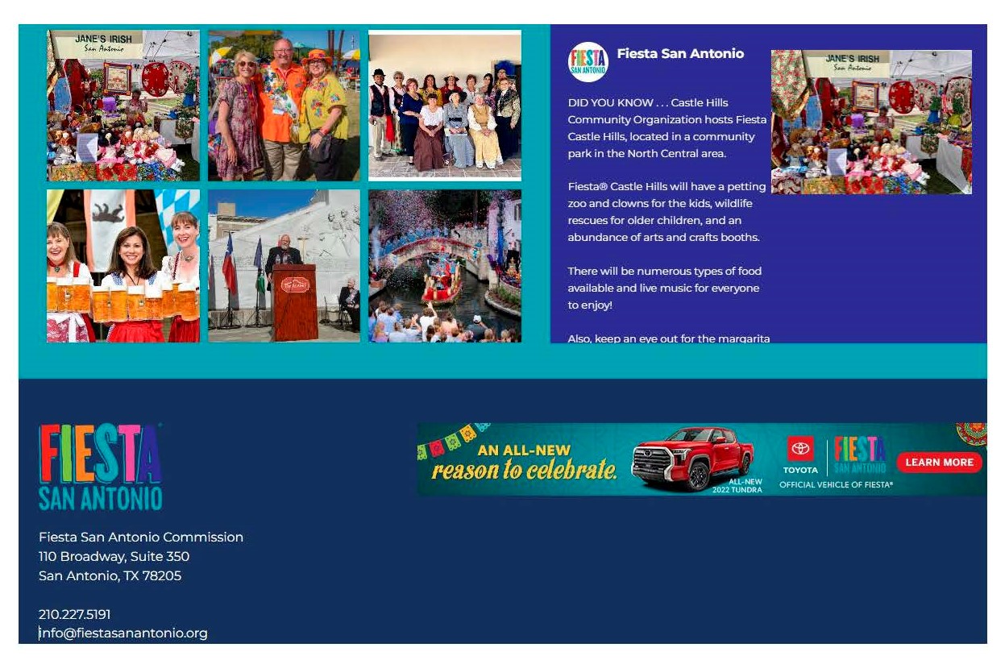The height and width of the screenshot is (660, 1005).
Task: Call the phone number 210.227.5191
Action: click(x=75, y=614)
